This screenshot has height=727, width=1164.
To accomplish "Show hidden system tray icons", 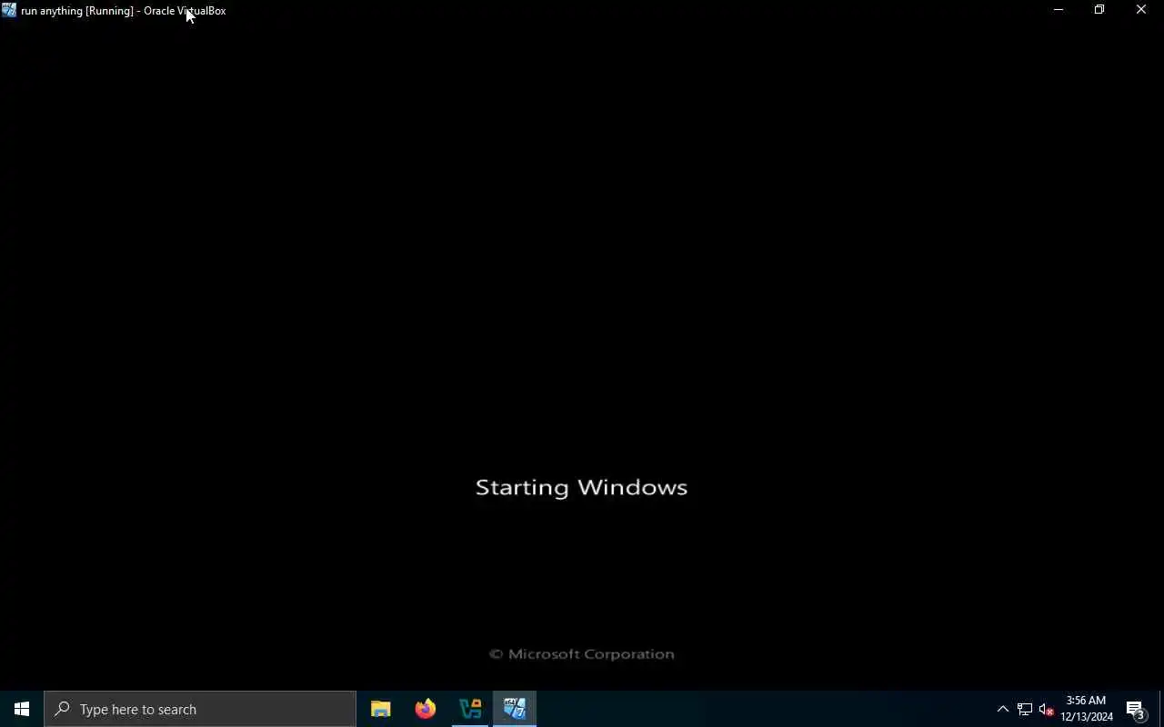I will click(x=1003, y=709).
